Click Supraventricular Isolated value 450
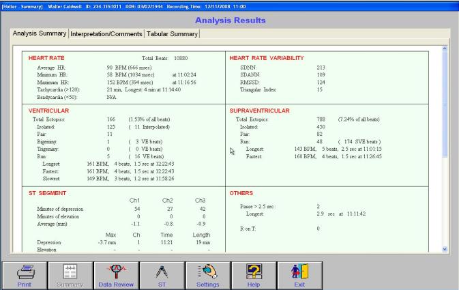The image size is (459, 290). [x=321, y=127]
